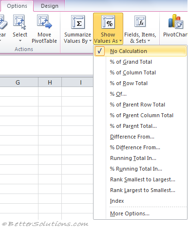
Task: Select Rank Smallest to Largest...
Action: point(140,179)
